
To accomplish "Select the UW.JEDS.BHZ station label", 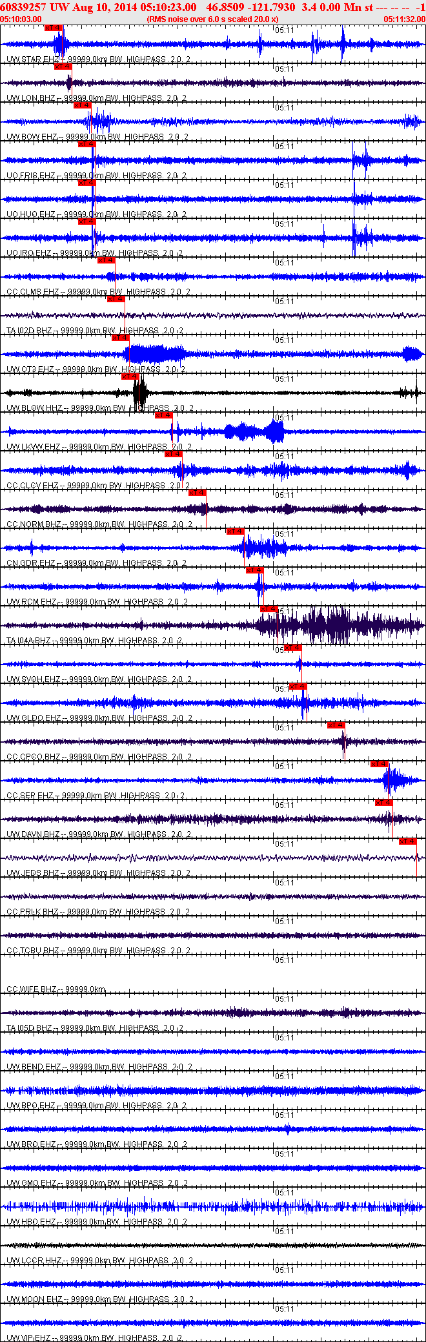I will [34, 873].
